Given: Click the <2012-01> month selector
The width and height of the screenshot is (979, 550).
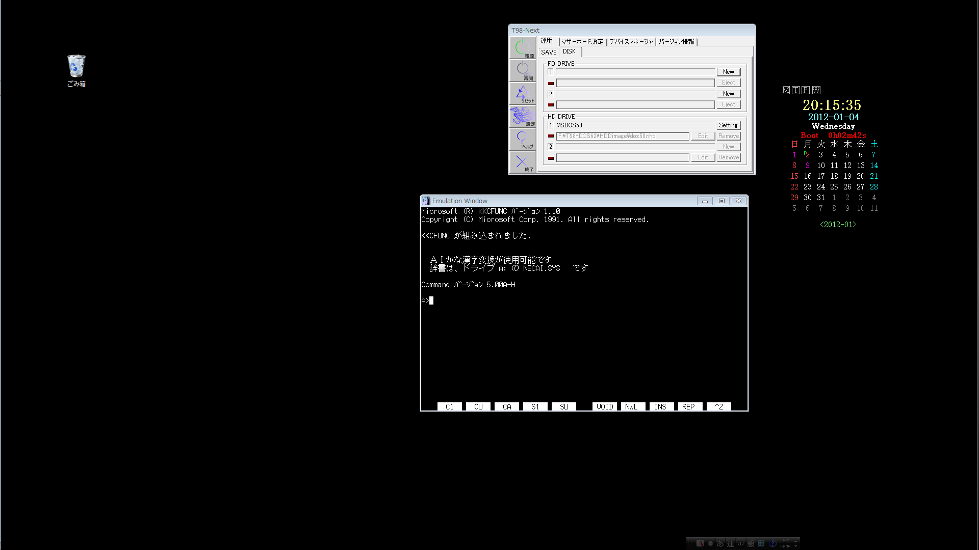Looking at the screenshot, I should click(x=838, y=224).
